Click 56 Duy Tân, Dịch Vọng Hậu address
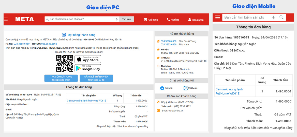This screenshot has width=297, height=137. coord(180,53)
